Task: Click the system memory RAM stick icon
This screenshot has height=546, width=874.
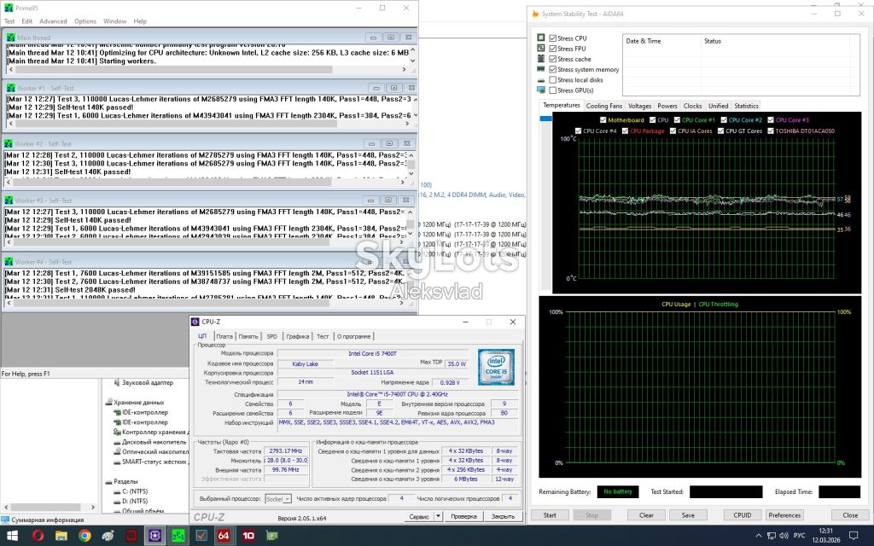Action: tap(540, 69)
